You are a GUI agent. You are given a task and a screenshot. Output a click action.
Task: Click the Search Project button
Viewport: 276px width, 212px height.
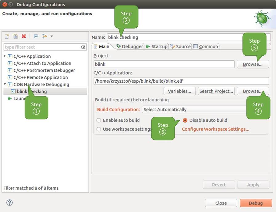click(216, 91)
